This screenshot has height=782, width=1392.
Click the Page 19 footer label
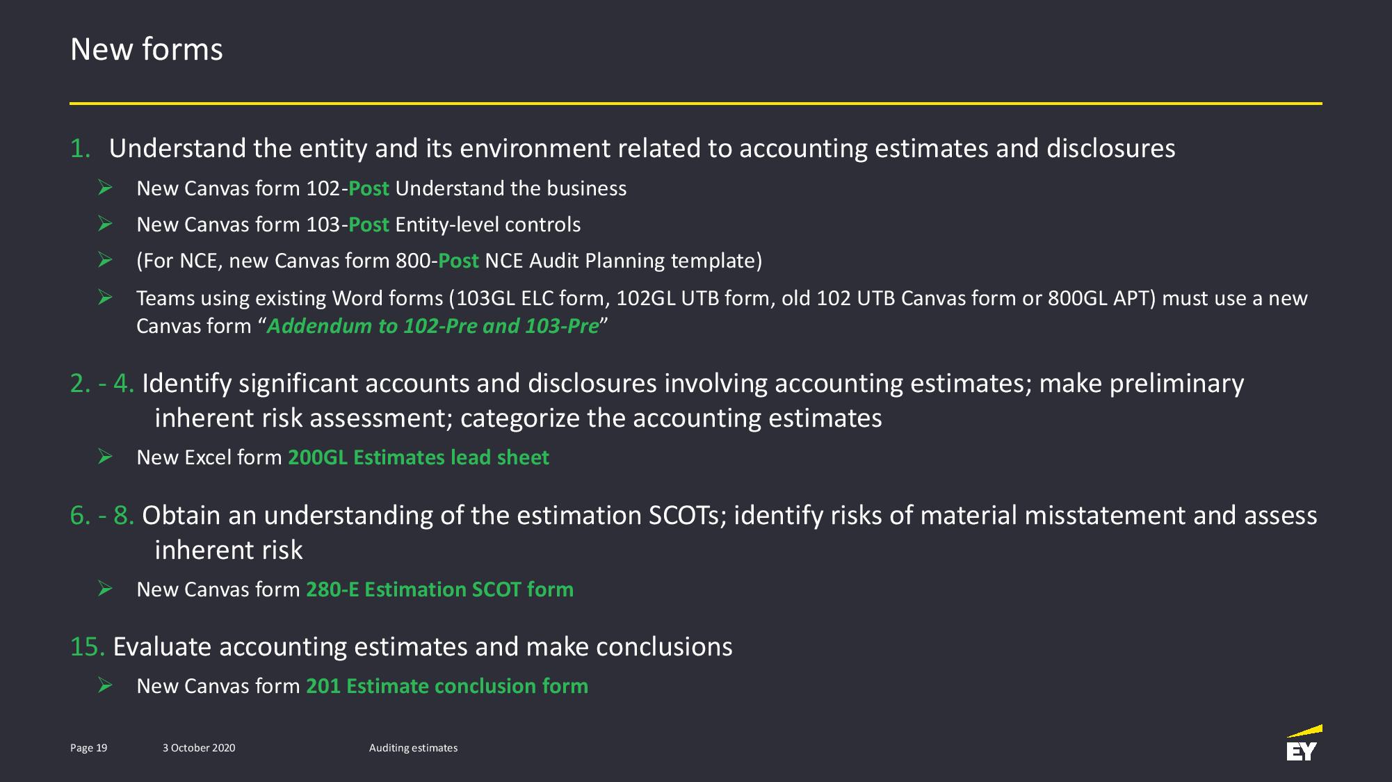(89, 748)
